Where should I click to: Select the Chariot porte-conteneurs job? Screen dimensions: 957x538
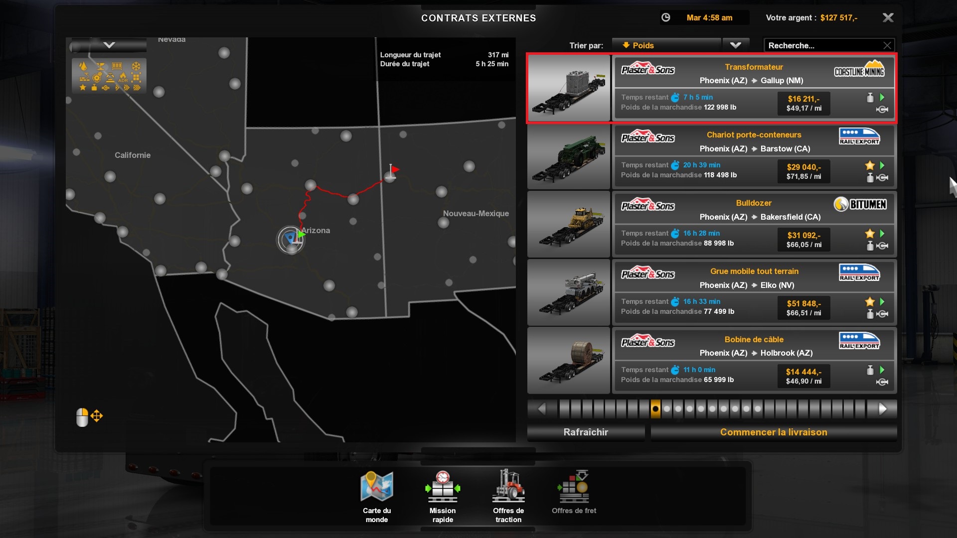(x=754, y=134)
